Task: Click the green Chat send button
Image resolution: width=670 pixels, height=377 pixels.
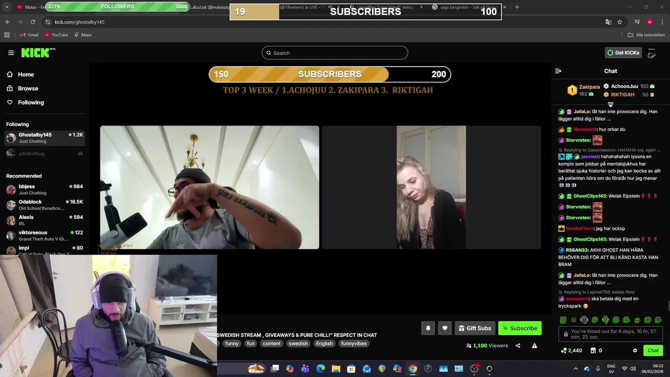Action: click(x=653, y=350)
